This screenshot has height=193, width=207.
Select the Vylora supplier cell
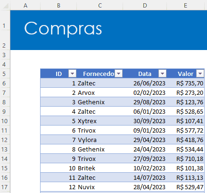tap(100, 140)
